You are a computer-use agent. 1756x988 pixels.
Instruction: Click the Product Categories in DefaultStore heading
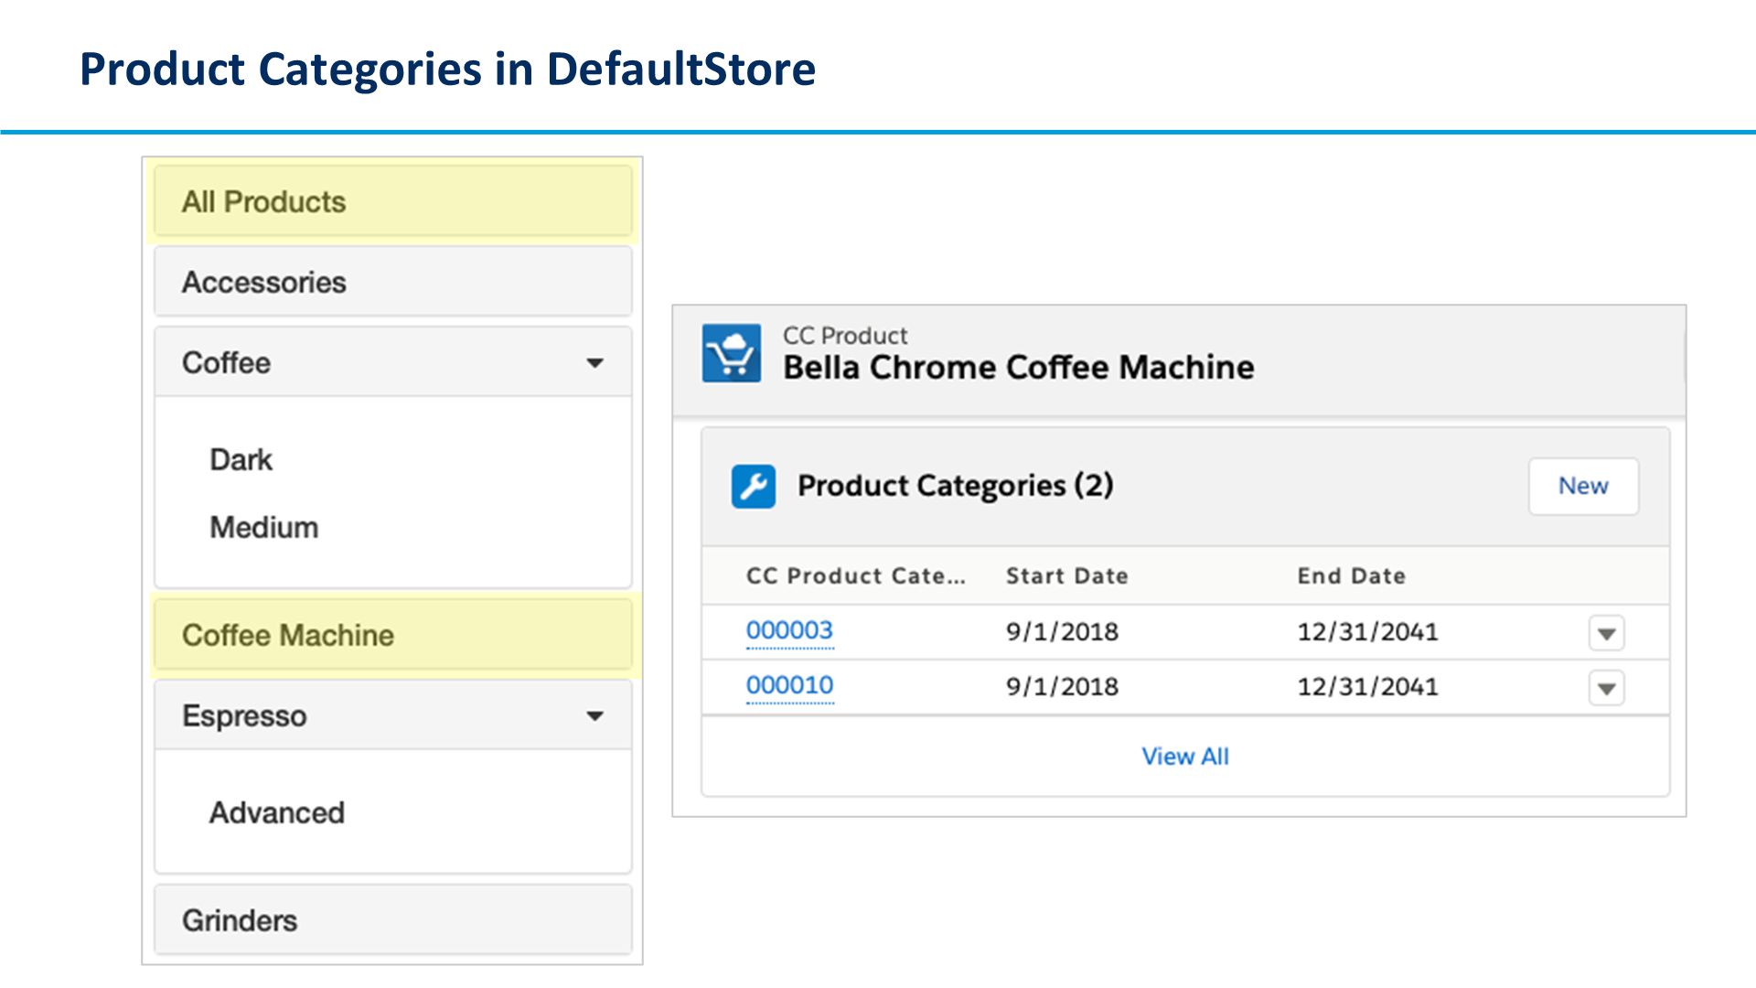point(447,69)
